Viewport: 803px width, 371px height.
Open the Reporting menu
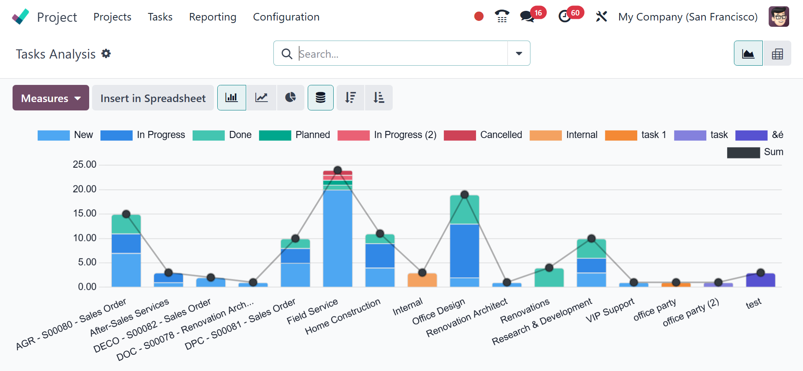click(x=213, y=17)
